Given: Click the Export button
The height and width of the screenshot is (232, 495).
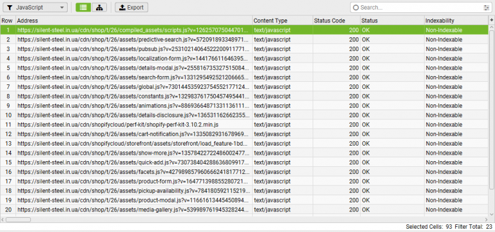Looking at the screenshot, I should tap(131, 7).
